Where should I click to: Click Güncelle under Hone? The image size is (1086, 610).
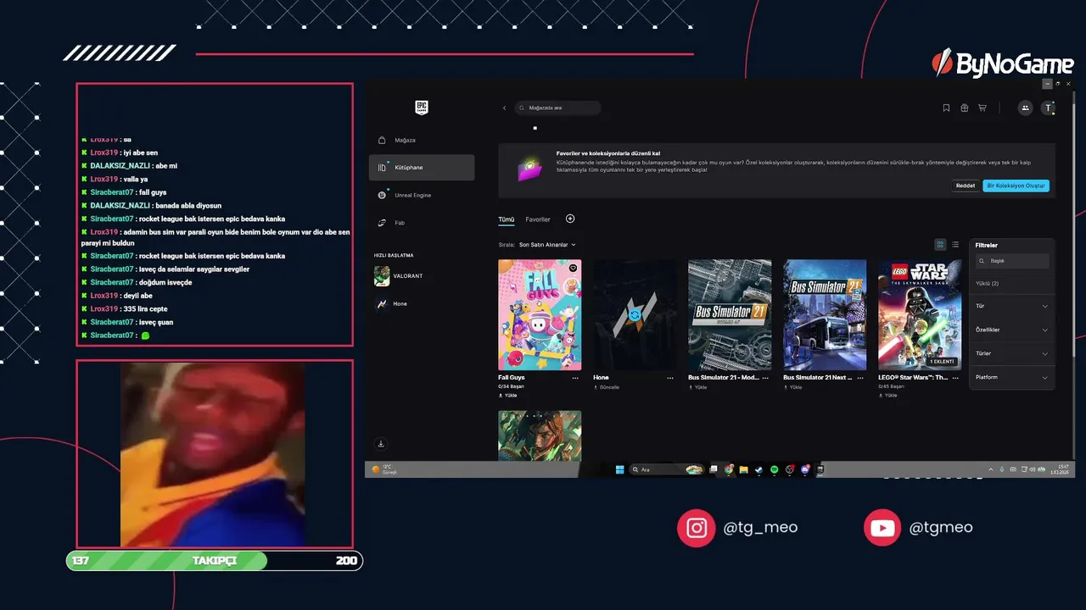[606, 387]
